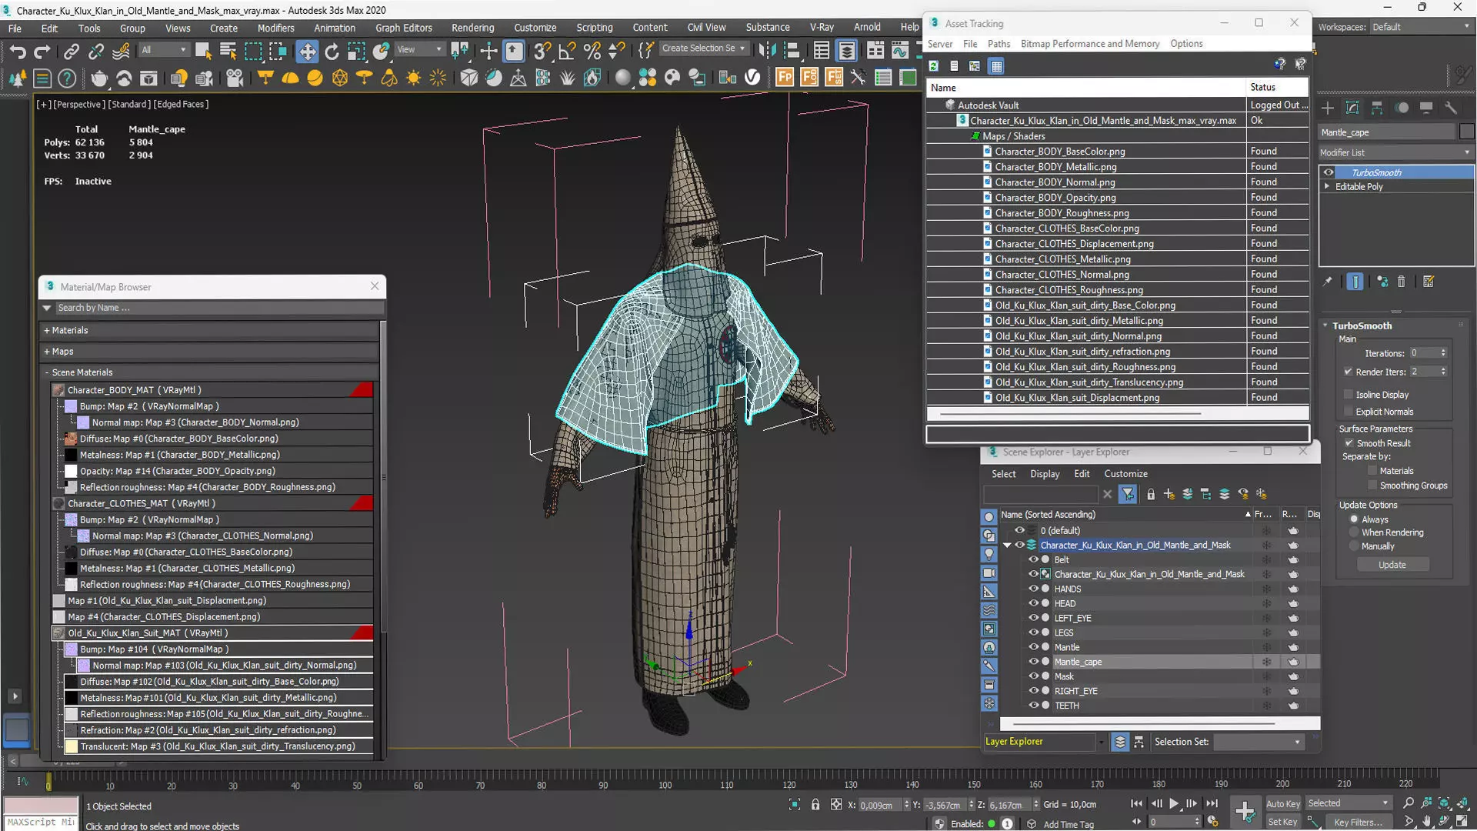Toggle selection lock in status bar
The width and height of the screenshot is (1477, 831).
coord(815,805)
